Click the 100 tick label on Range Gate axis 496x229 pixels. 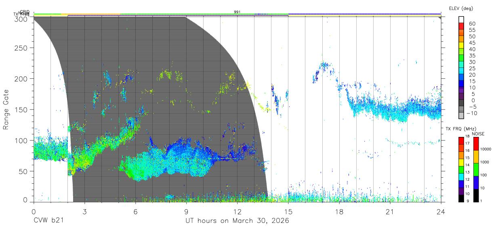(21, 140)
